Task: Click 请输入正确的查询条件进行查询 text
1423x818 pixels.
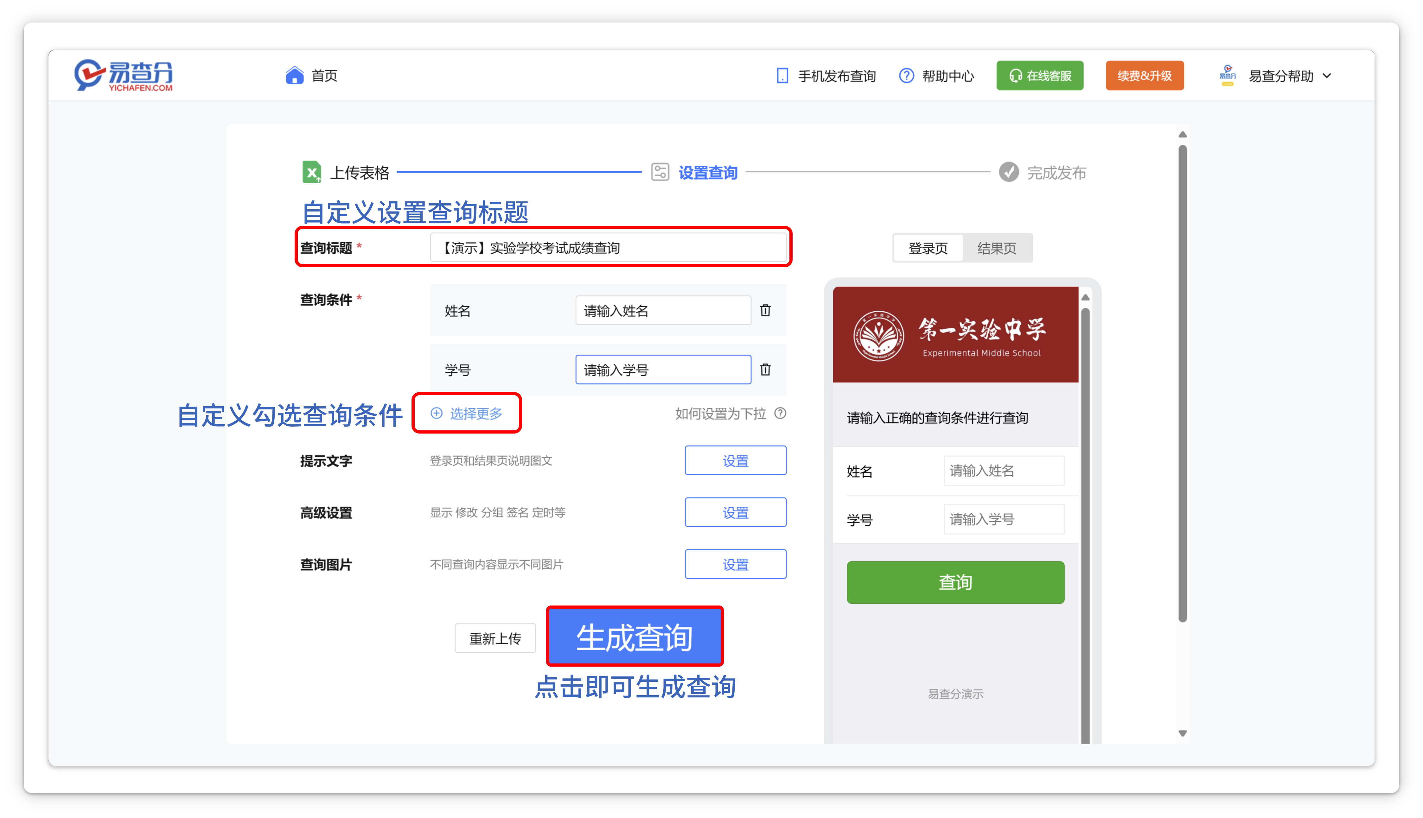Action: coord(937,417)
